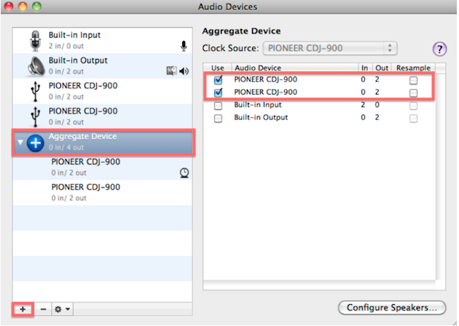Close the Audio Devices window
459x326 pixels.
[9, 6]
